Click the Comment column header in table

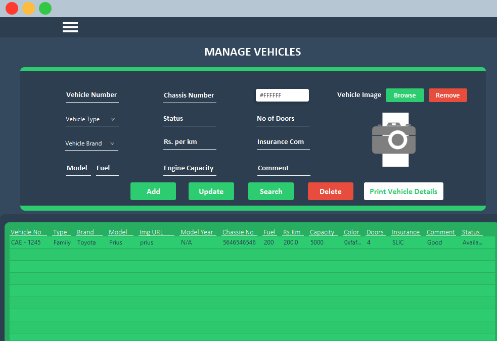click(x=440, y=232)
